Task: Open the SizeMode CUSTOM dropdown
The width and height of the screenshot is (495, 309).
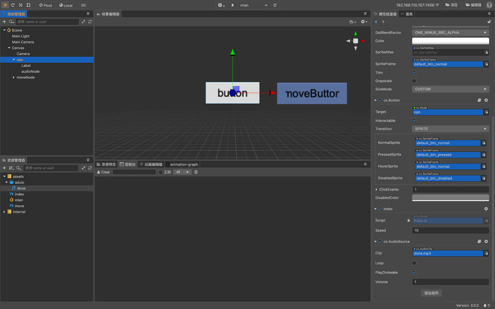Action: click(450, 89)
